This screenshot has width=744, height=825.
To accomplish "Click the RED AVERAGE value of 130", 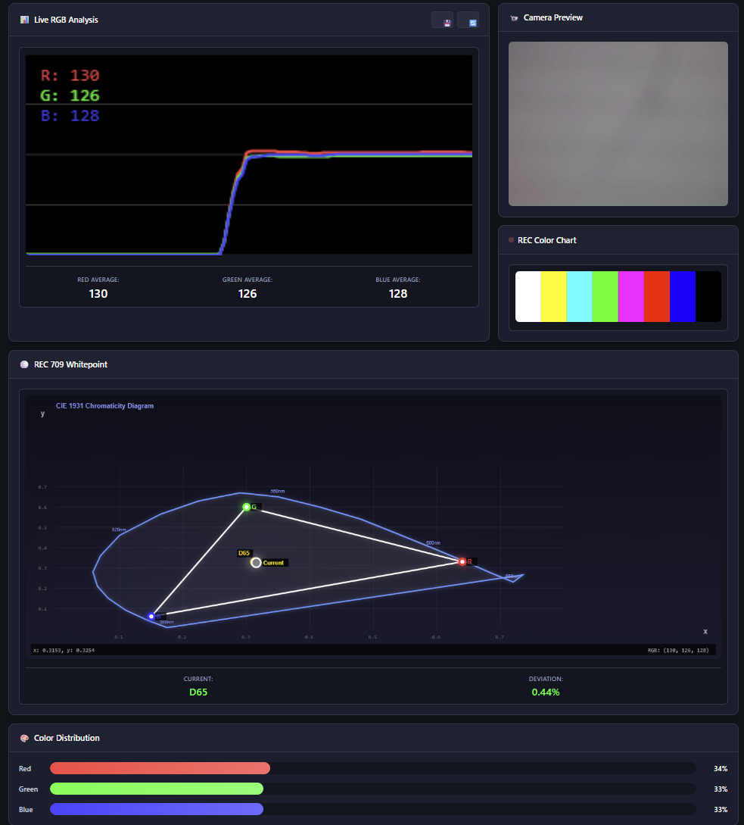I will tap(98, 293).
